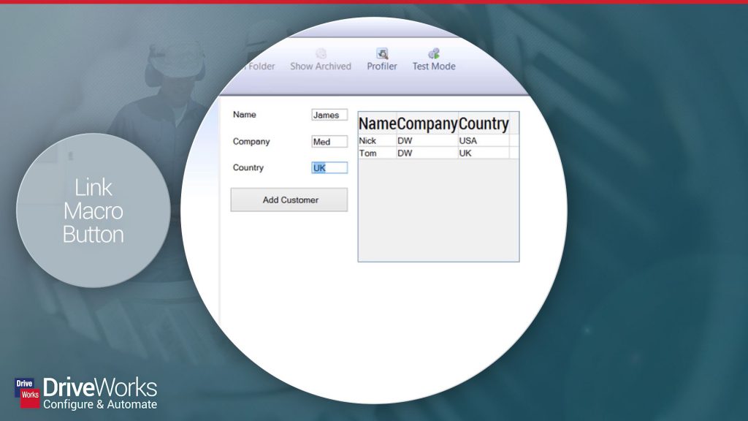Click the DriveWorks logo
Image resolution: width=748 pixels, height=421 pixels.
(86, 394)
